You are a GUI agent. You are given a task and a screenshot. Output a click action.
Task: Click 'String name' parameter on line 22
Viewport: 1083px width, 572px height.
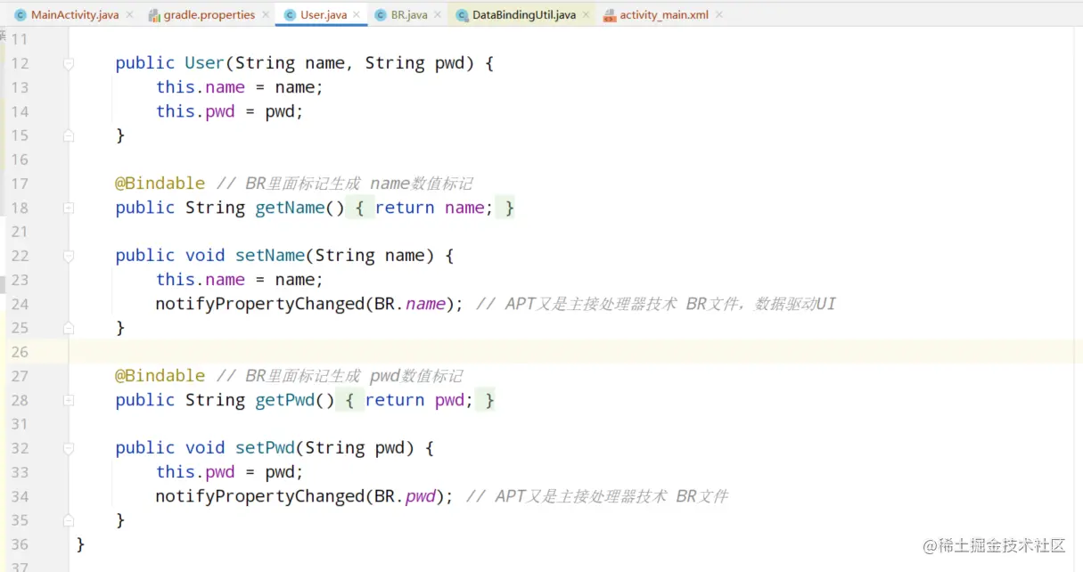coord(370,256)
